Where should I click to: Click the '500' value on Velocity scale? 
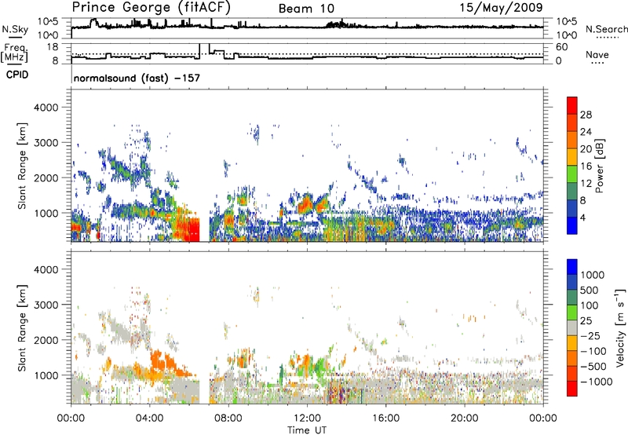[591, 291]
